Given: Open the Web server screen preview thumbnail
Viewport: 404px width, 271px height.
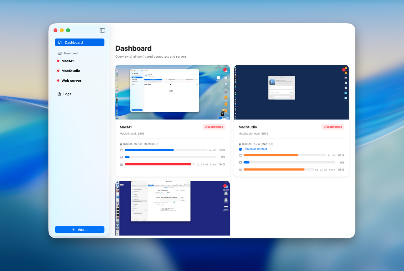Looking at the screenshot, I should 173,208.
